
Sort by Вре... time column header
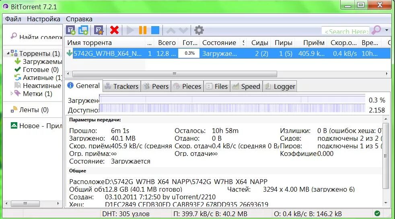click(370, 43)
